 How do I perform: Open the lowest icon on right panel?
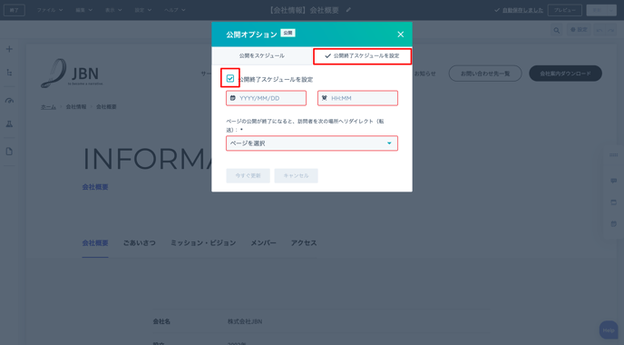click(613, 224)
